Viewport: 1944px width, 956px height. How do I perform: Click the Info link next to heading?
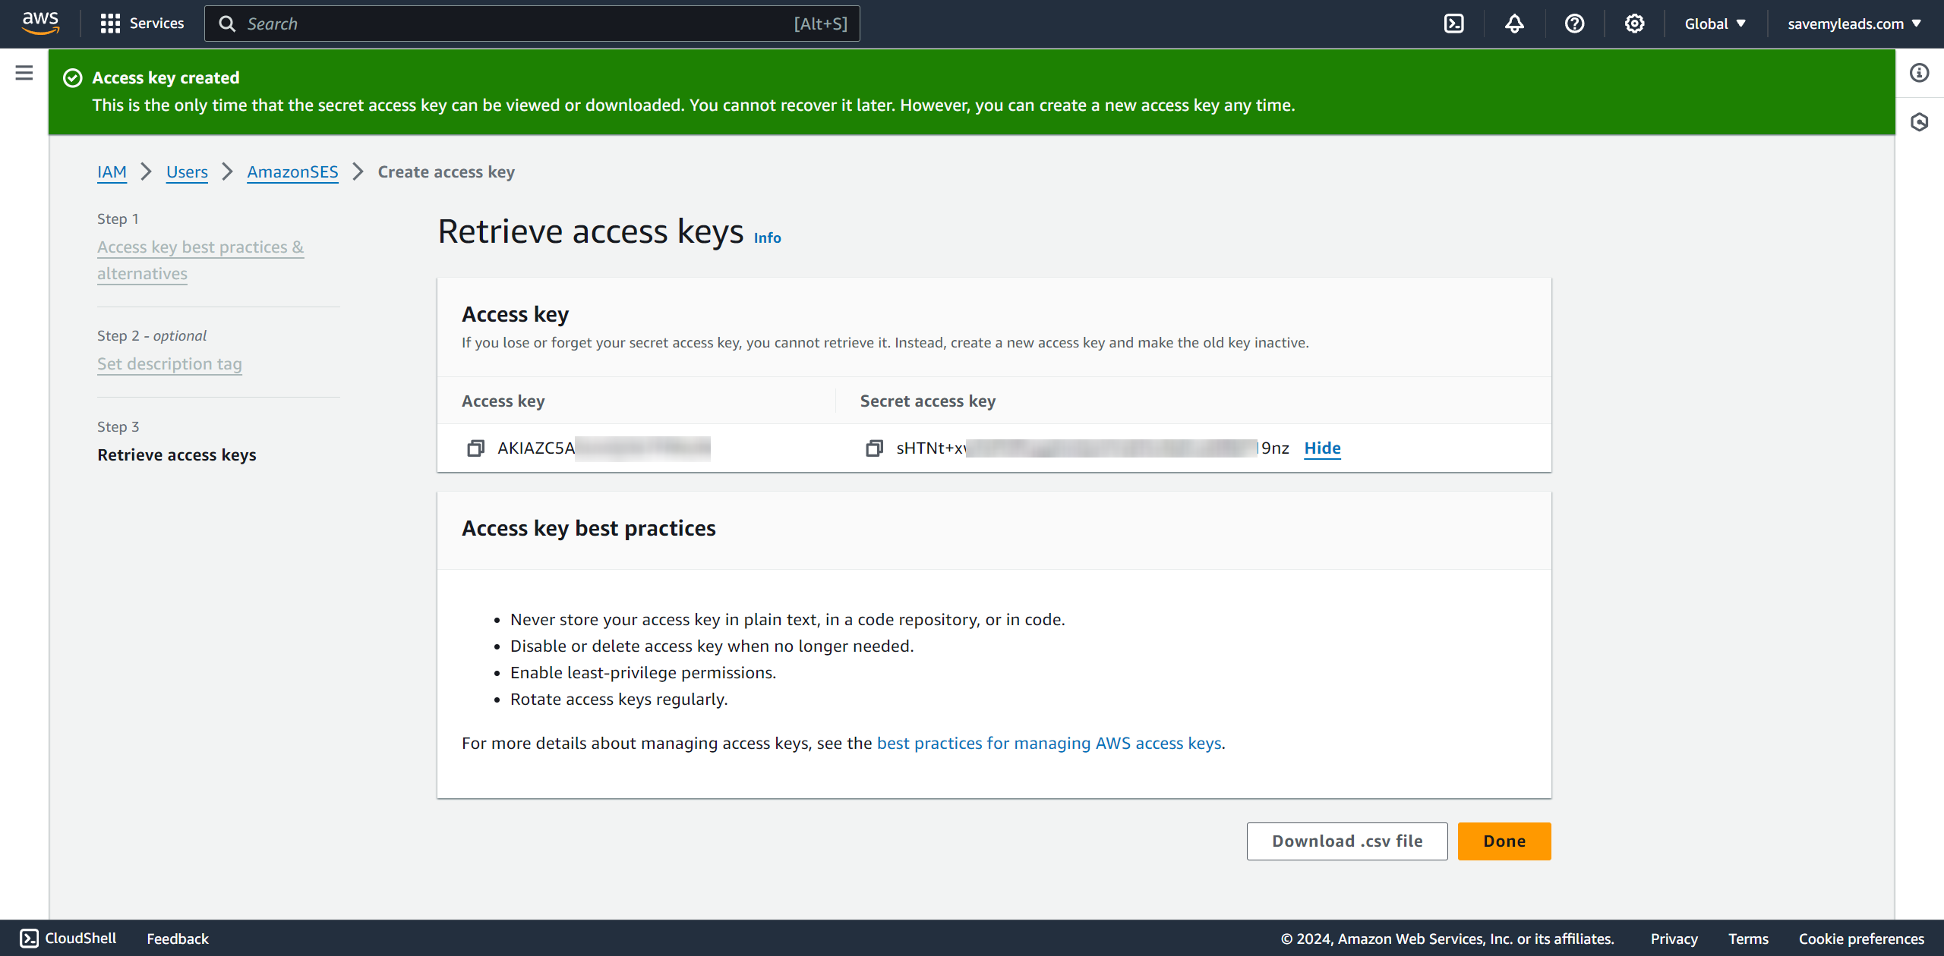point(767,238)
